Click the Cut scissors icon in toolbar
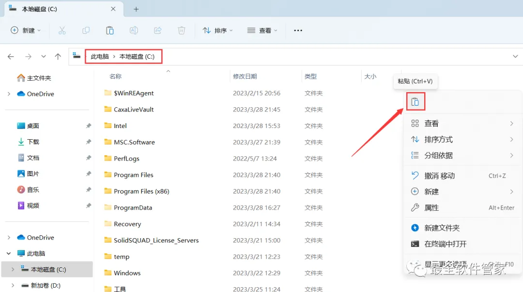 [x=62, y=31]
